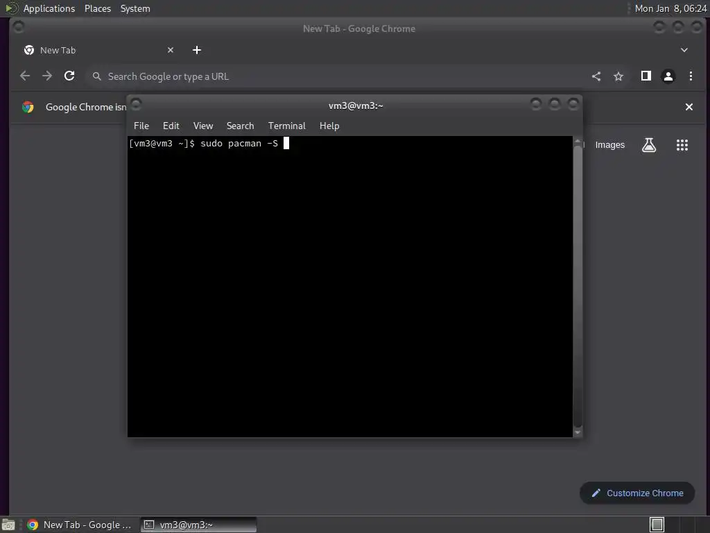Open the Applications menu in top panel

pyautogui.click(x=49, y=8)
